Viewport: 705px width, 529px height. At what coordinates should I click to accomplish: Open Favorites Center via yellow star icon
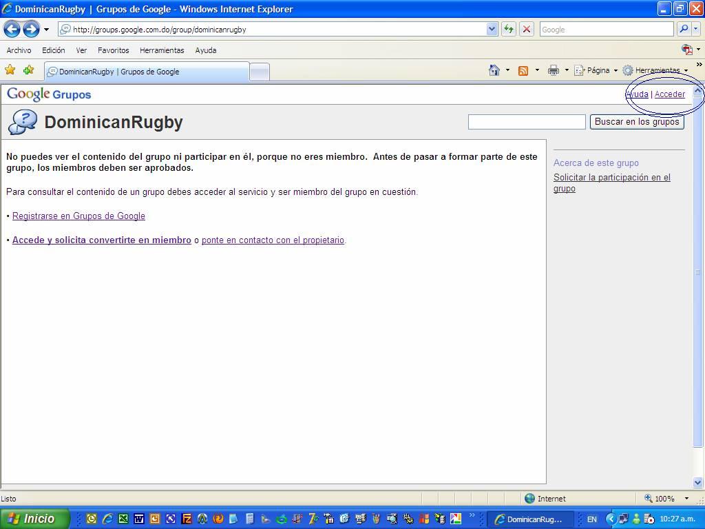[10, 70]
